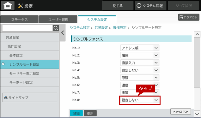This screenshot has height=118, width=201.
Task: Click システム設定 breadcrumb link
Action: tap(80, 28)
